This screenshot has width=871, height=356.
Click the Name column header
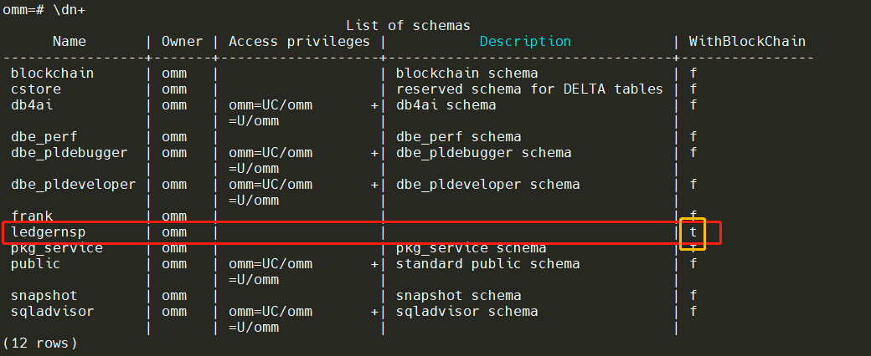coord(69,41)
